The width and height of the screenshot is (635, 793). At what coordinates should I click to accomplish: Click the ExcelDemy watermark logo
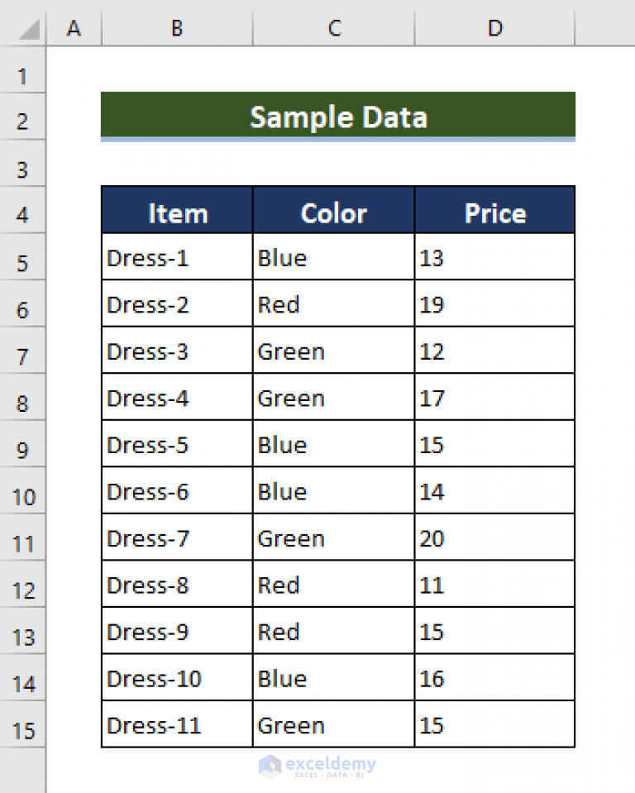318,767
